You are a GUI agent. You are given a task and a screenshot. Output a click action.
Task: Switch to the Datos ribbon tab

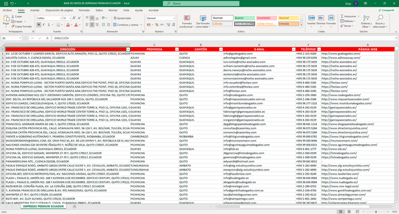(x=99, y=10)
